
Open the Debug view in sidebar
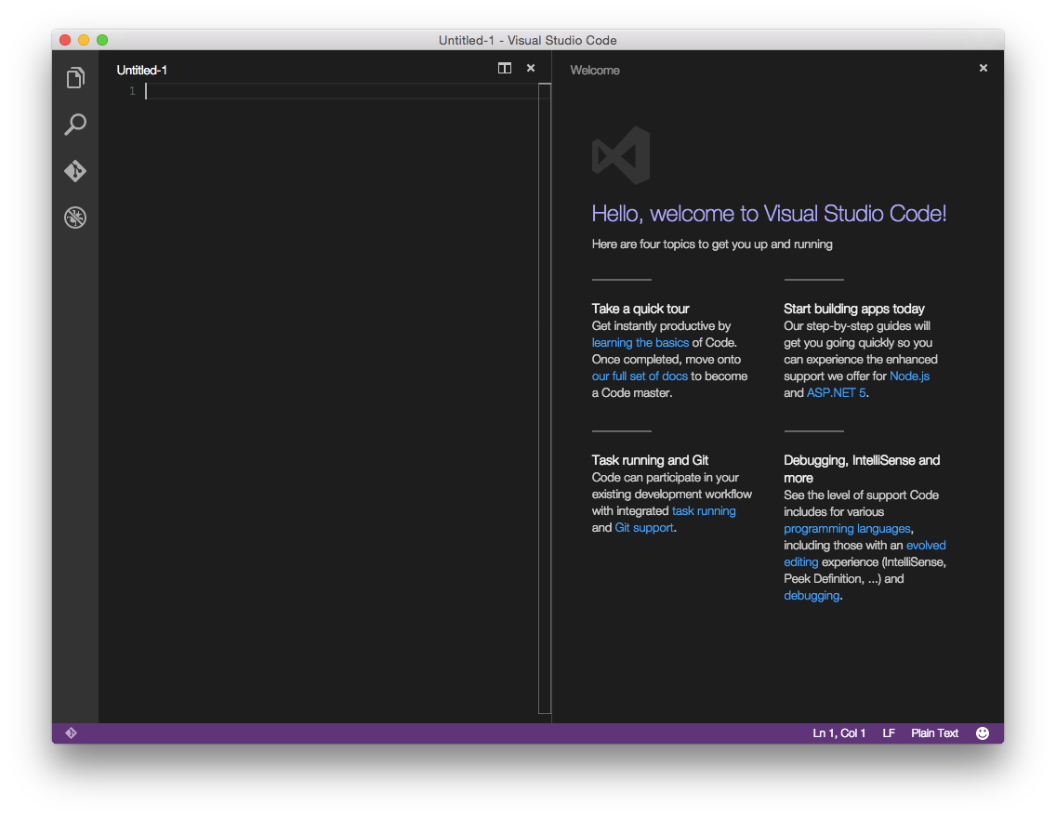(75, 218)
